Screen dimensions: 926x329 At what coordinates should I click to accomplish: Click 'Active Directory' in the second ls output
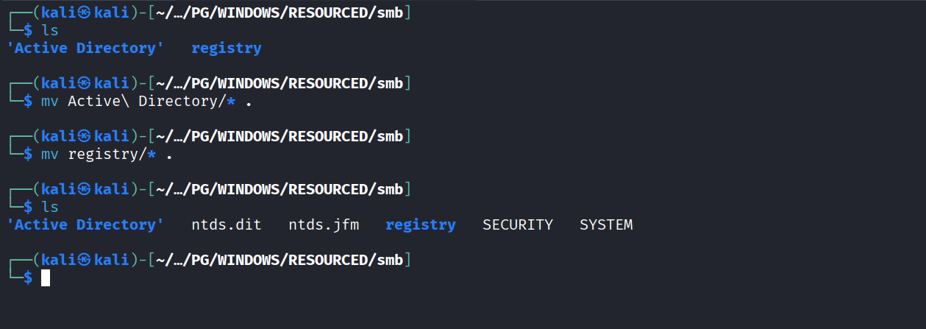point(85,225)
